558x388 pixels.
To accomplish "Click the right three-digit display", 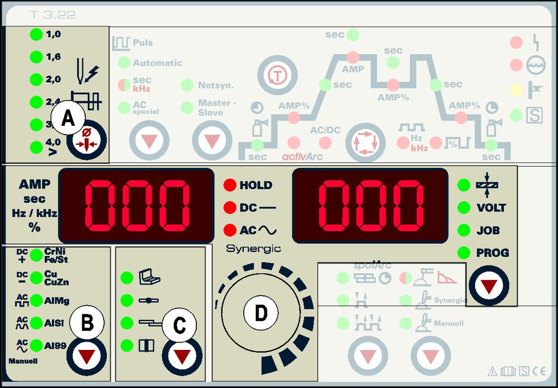I will pyautogui.click(x=370, y=205).
